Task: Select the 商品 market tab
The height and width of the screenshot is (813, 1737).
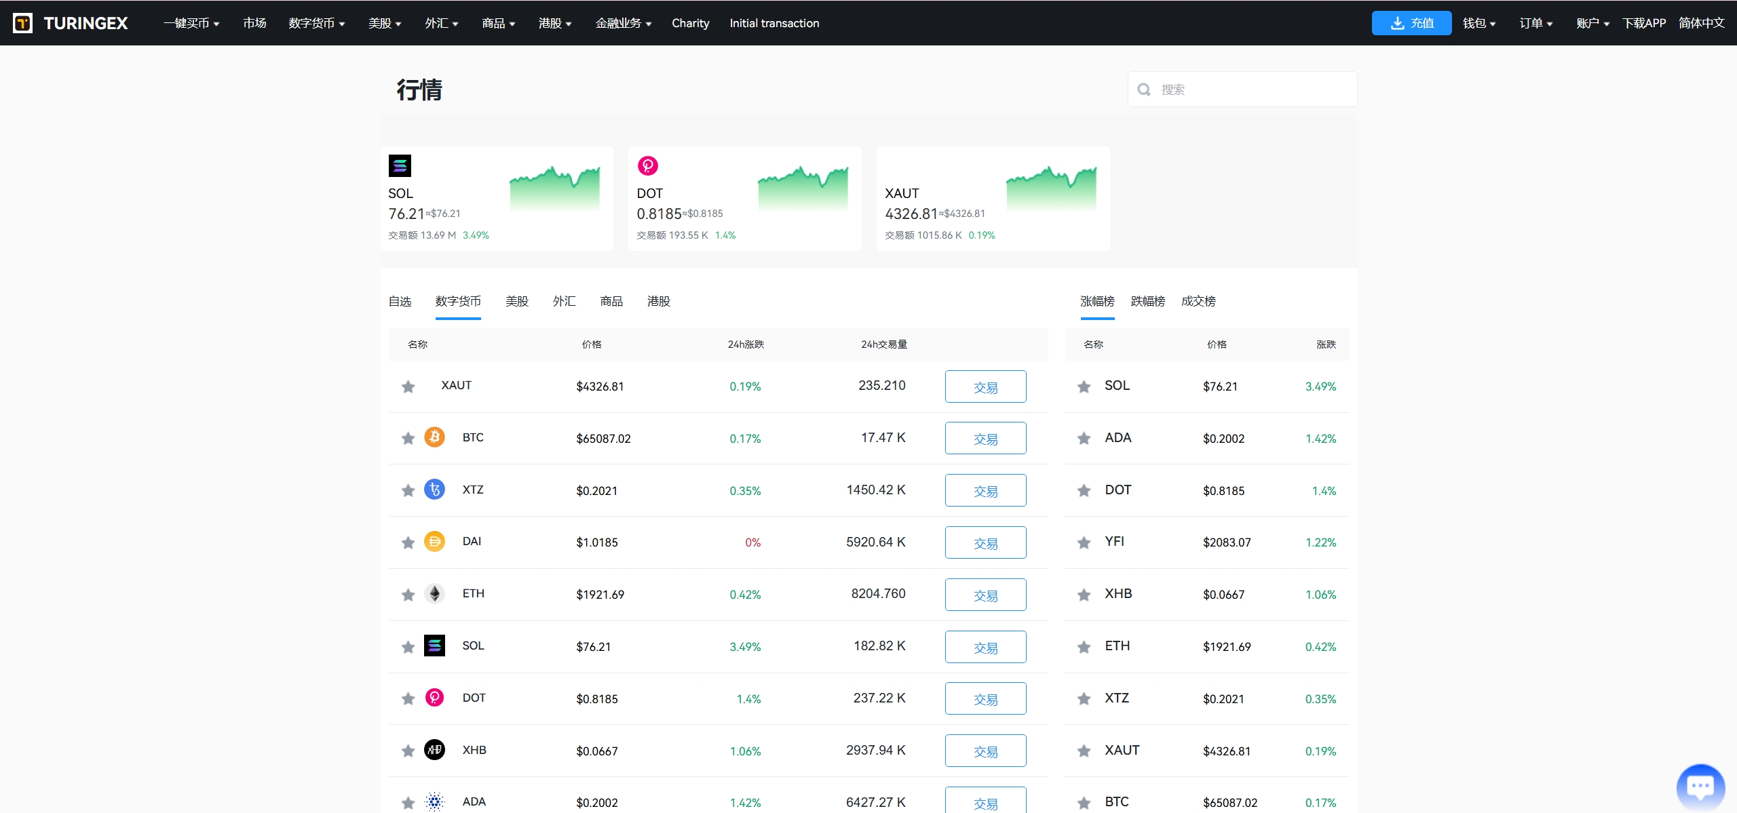Action: pyautogui.click(x=611, y=301)
